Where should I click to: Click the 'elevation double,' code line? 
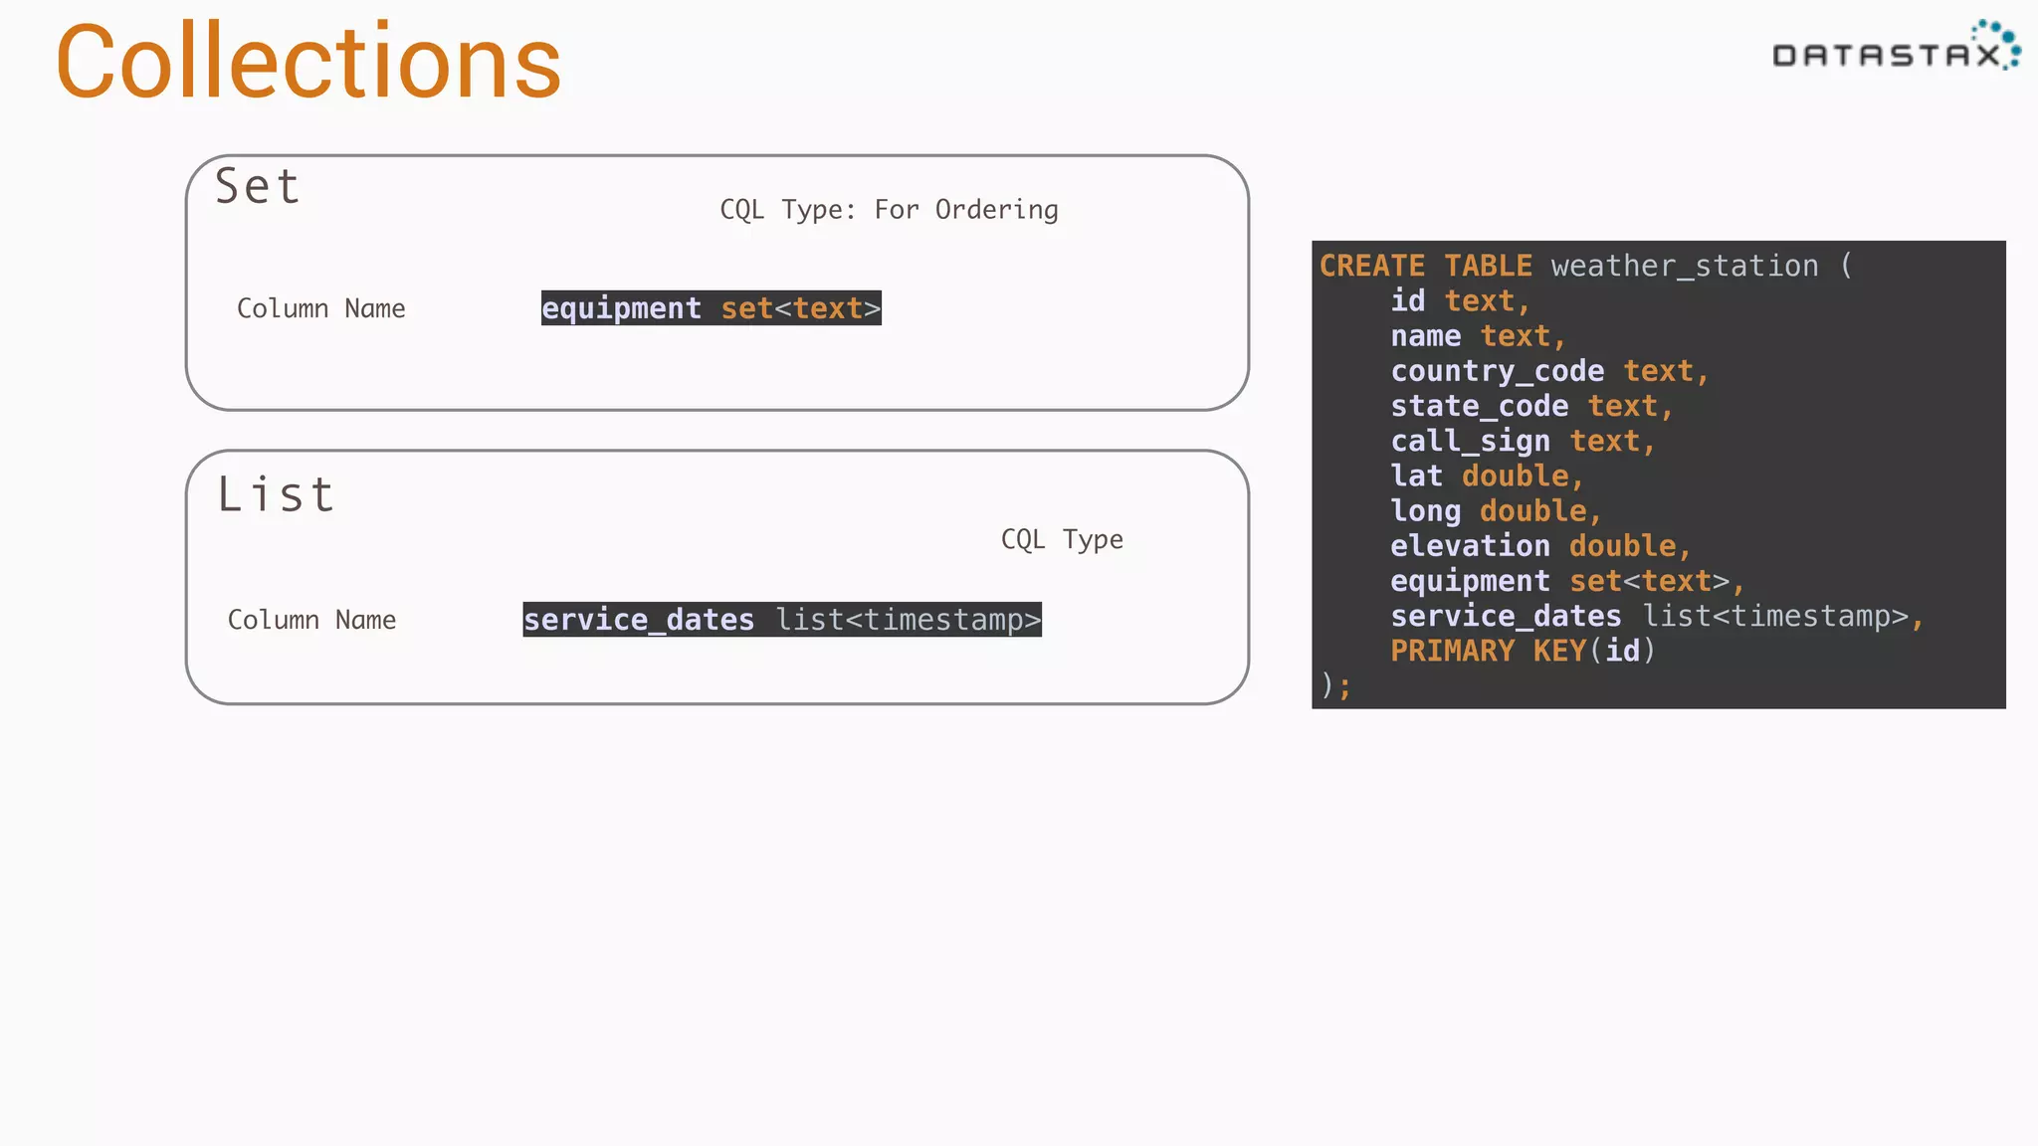pyautogui.click(x=1540, y=546)
